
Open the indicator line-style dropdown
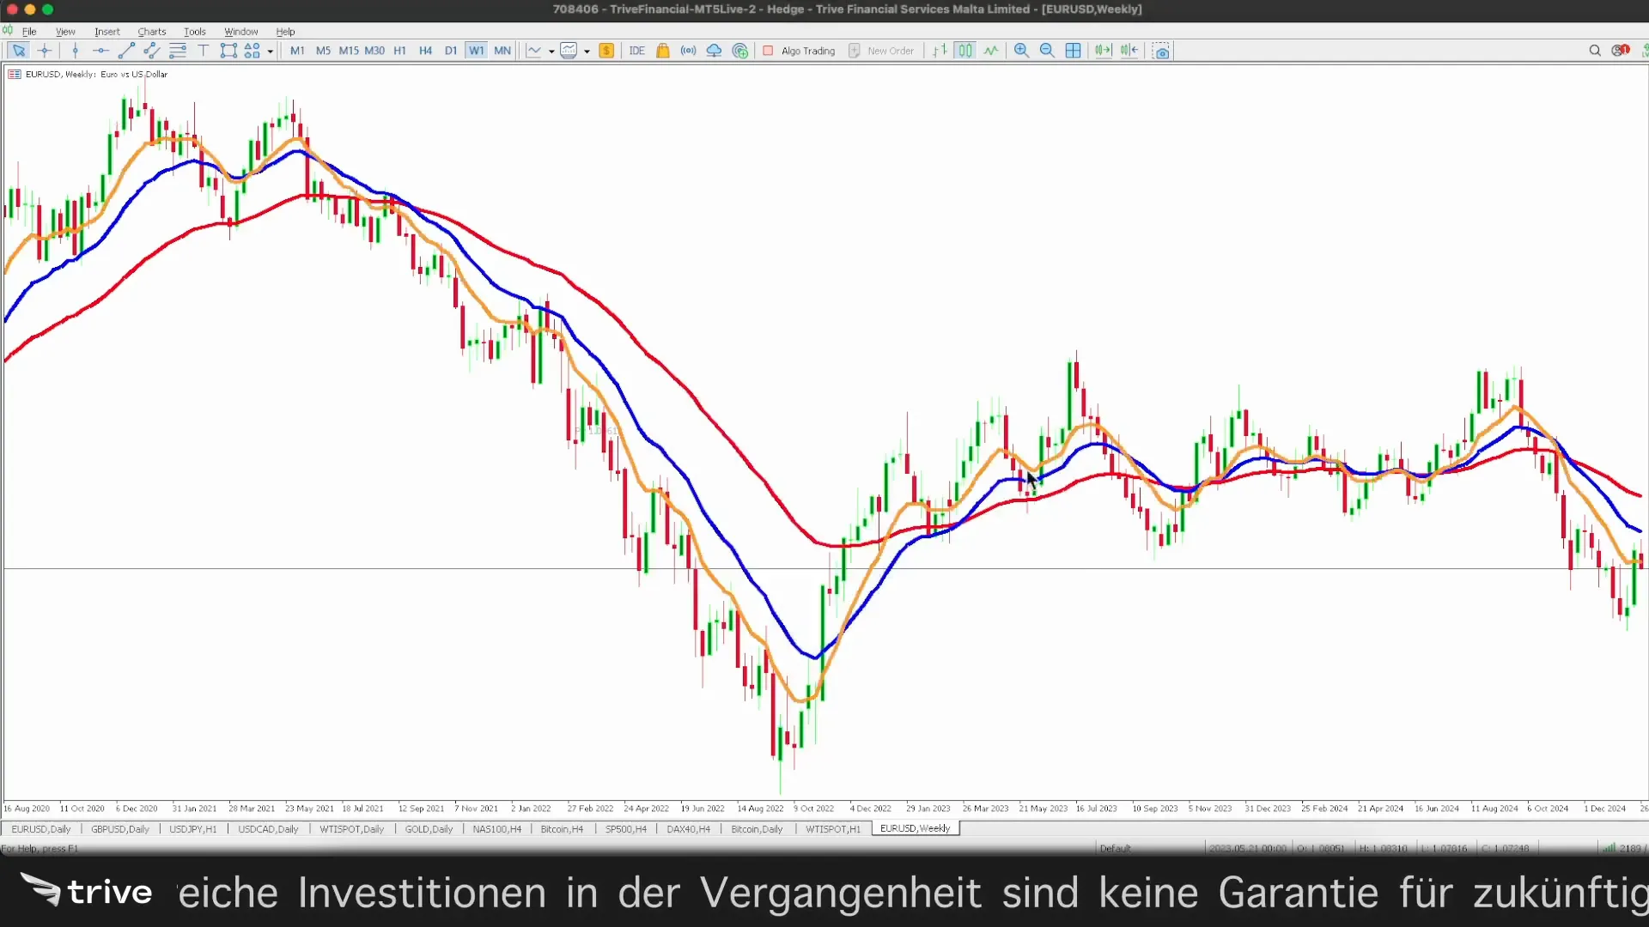(x=551, y=51)
